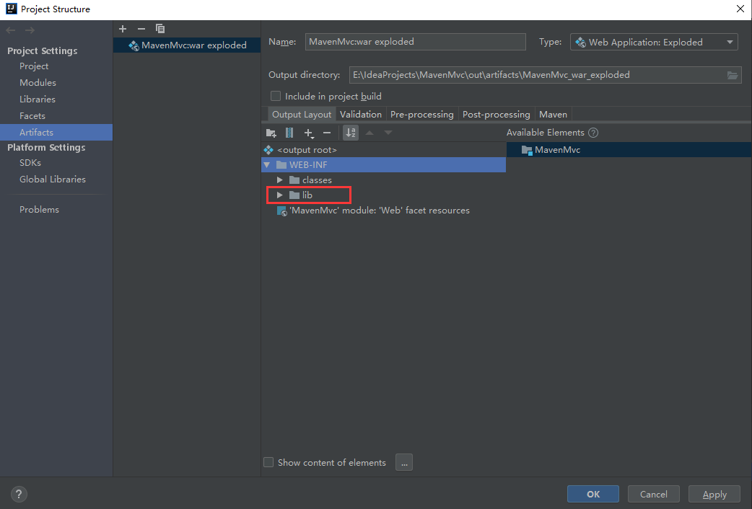Image resolution: width=752 pixels, height=509 pixels.
Task: Add copy of element dropdown plus
Action: (x=309, y=133)
